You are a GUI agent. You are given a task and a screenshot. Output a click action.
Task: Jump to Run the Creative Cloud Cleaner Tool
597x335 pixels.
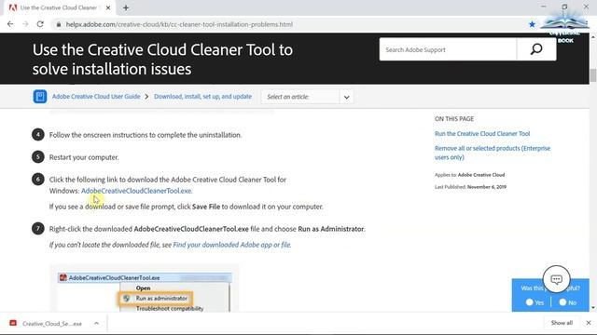coord(482,134)
